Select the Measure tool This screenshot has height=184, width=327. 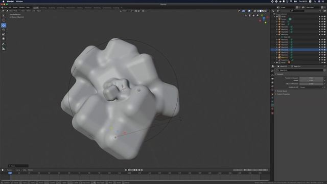pyautogui.click(x=4, y=49)
